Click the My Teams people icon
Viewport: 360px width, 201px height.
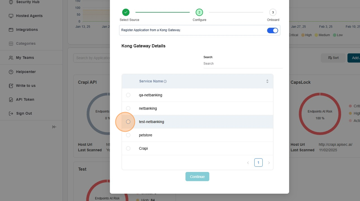coord(11,58)
